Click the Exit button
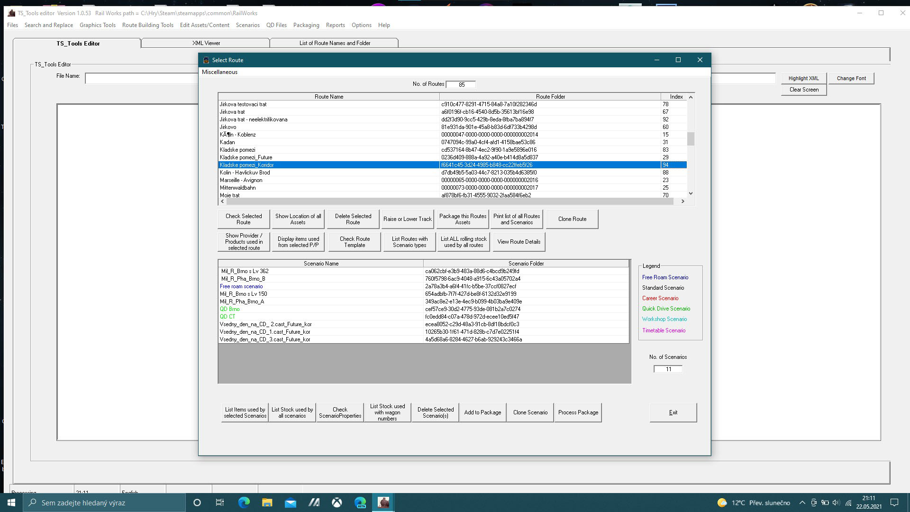 pyautogui.click(x=673, y=412)
